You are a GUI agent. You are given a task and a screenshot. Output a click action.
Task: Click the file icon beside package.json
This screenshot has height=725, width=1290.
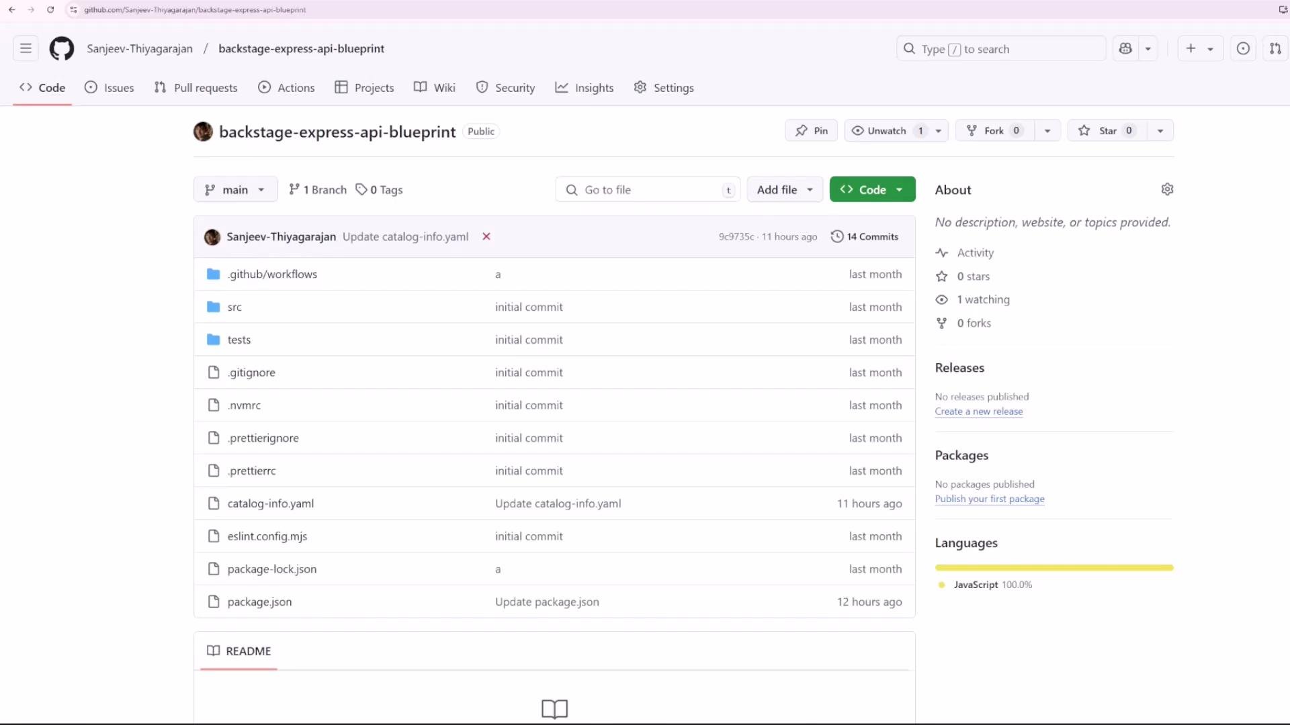click(x=214, y=601)
